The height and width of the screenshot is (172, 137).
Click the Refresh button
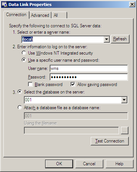[120, 39]
